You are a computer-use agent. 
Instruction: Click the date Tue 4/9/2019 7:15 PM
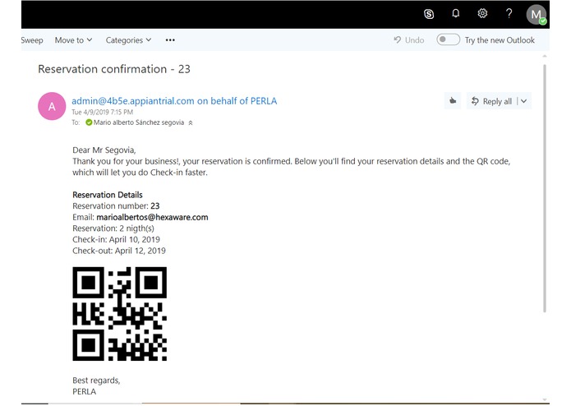pyautogui.click(x=103, y=112)
